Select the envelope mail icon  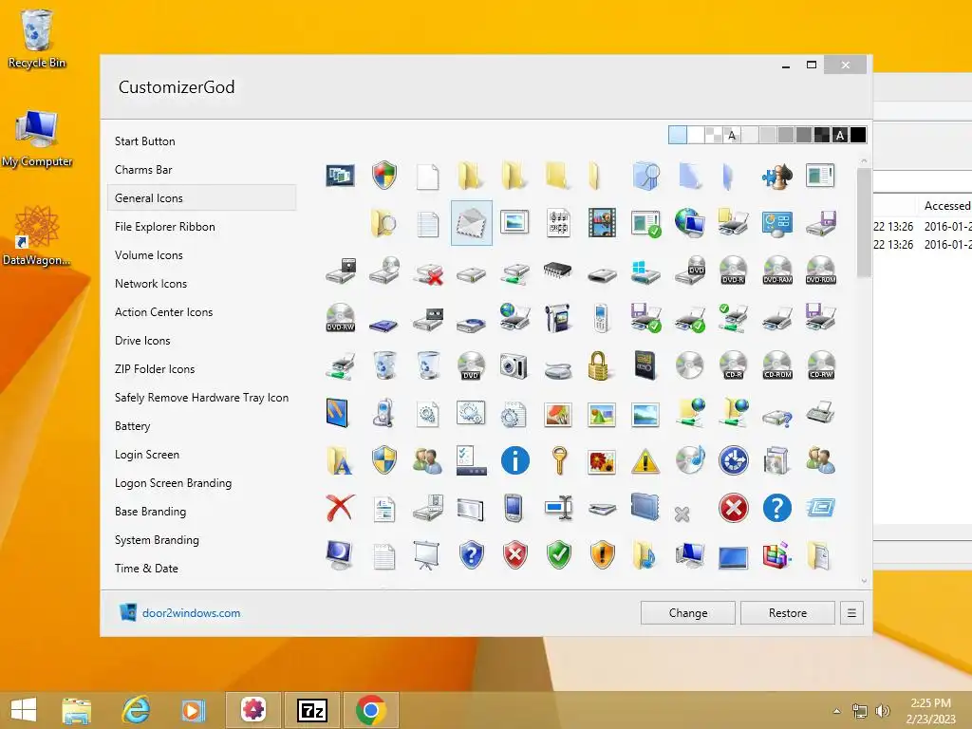(x=472, y=223)
